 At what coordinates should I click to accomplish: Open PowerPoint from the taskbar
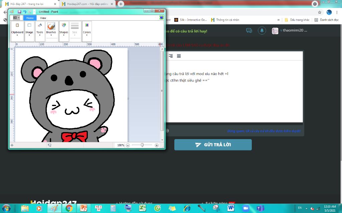click(83, 208)
